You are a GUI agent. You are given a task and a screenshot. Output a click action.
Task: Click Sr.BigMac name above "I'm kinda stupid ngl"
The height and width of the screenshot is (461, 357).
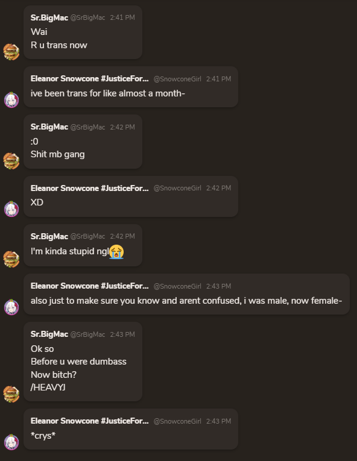pyautogui.click(x=49, y=236)
